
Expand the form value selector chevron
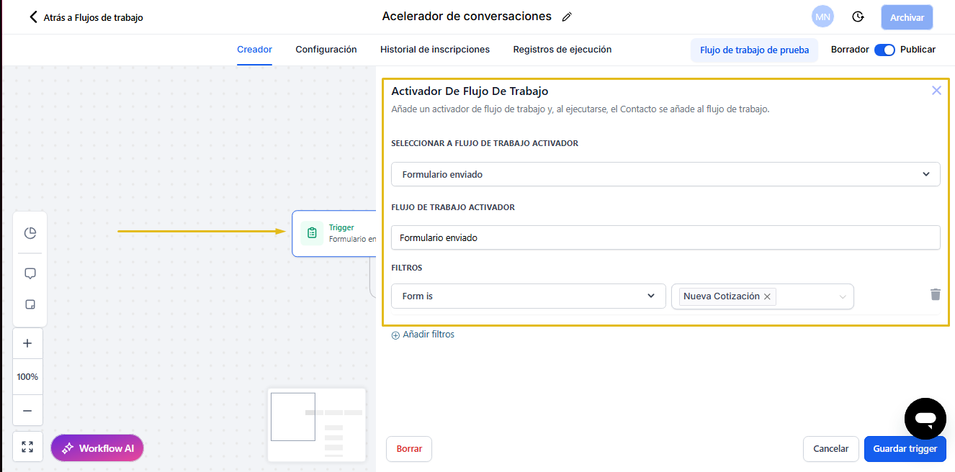[843, 296]
